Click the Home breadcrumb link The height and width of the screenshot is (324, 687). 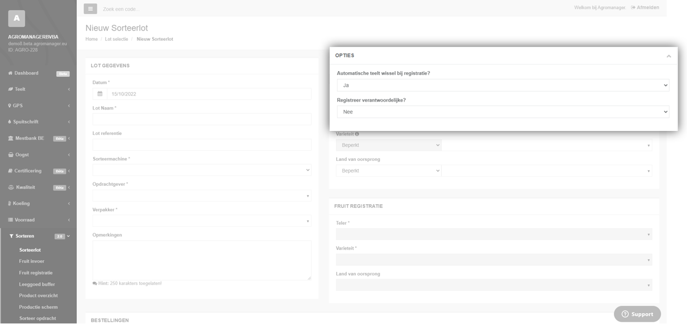pos(92,39)
